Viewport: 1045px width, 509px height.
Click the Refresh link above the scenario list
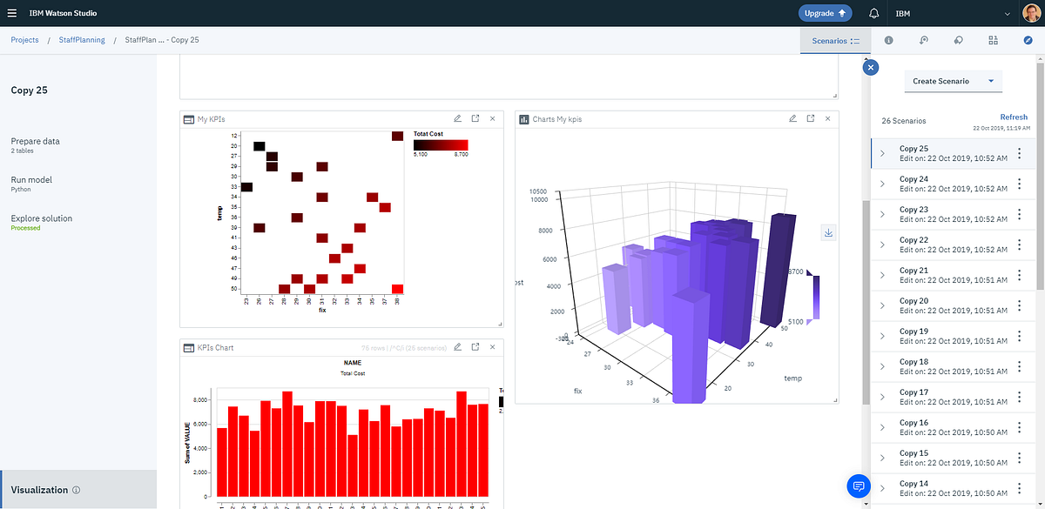1013,117
